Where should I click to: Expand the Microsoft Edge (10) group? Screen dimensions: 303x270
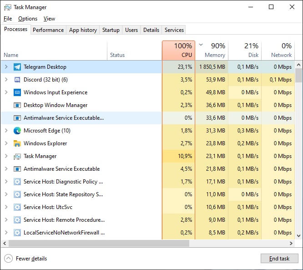[6, 131]
